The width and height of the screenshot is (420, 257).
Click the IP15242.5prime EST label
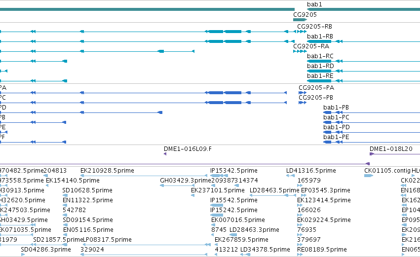click(234, 211)
